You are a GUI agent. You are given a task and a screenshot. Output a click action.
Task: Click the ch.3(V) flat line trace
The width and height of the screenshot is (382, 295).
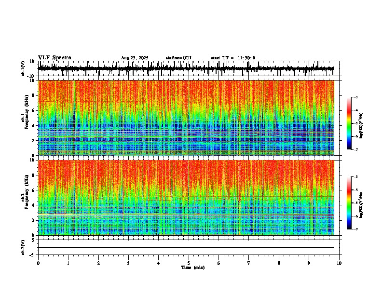[x=186, y=247]
